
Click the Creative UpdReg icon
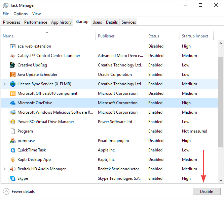[13, 65]
